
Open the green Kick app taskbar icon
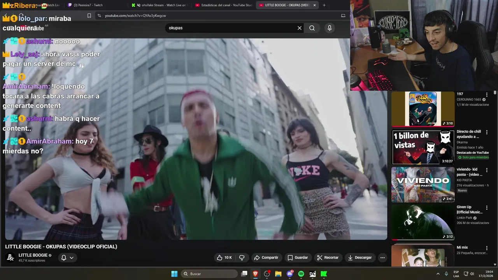[x=324, y=274]
